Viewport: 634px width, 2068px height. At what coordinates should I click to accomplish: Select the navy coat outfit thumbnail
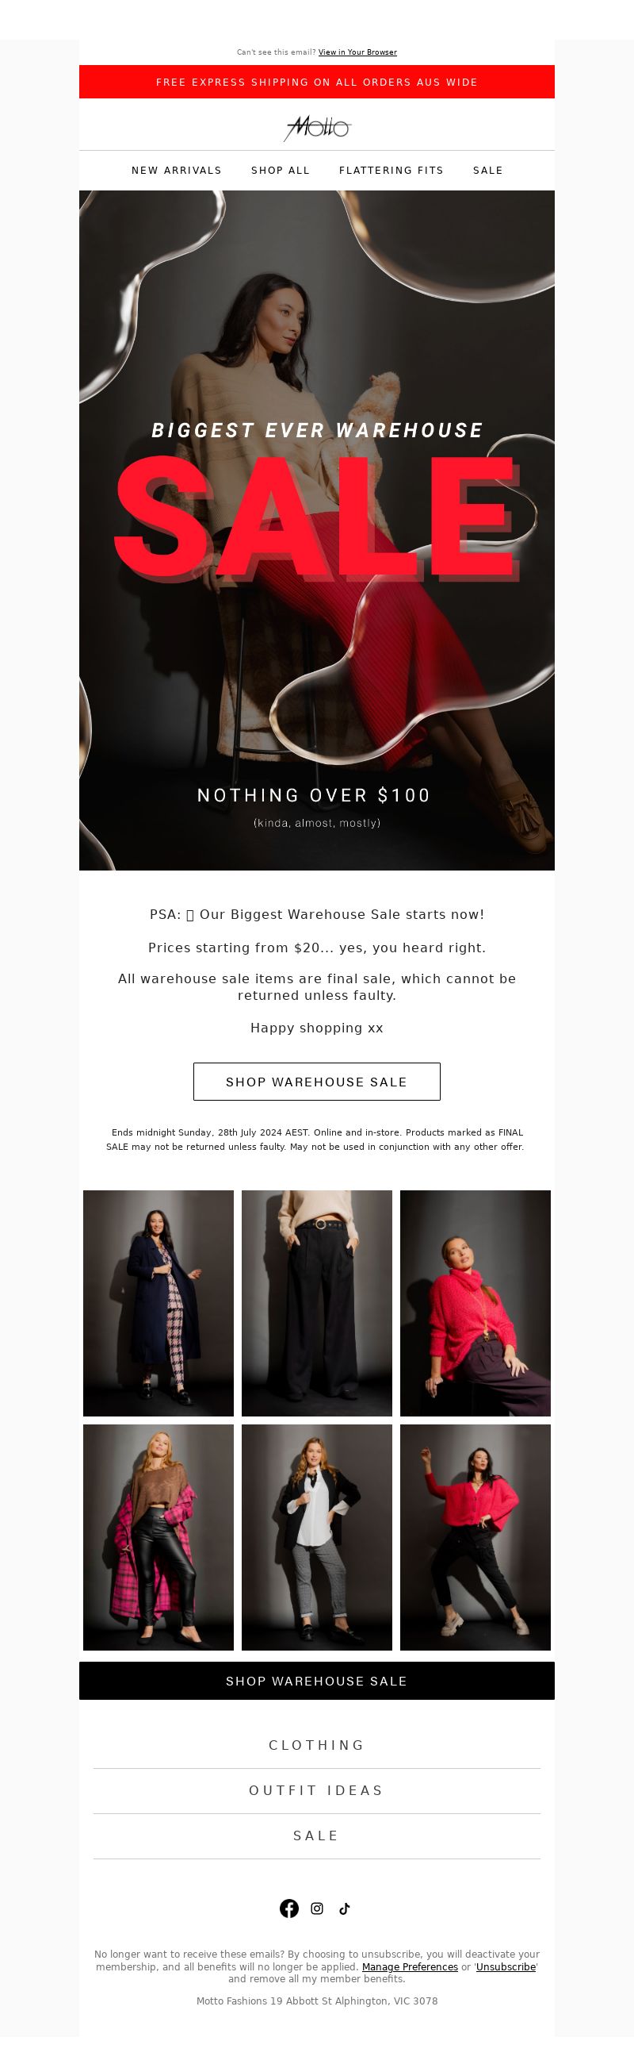point(158,1303)
